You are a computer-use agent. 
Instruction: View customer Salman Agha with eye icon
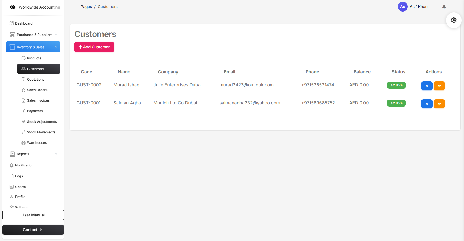tap(426, 104)
